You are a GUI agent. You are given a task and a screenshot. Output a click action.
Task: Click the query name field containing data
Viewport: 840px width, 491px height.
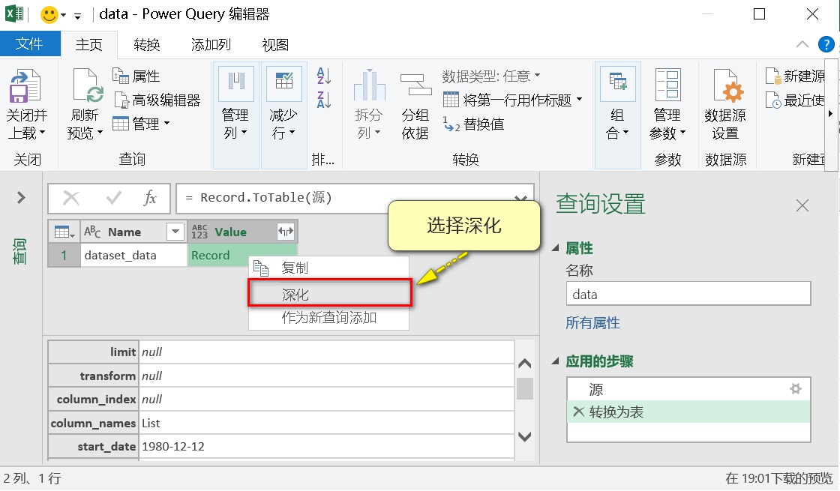point(688,294)
